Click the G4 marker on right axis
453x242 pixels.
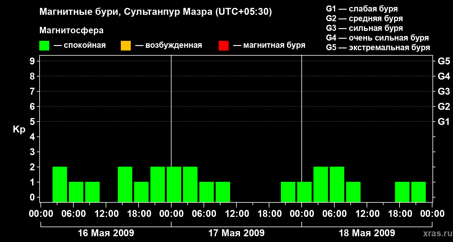pos(444,76)
